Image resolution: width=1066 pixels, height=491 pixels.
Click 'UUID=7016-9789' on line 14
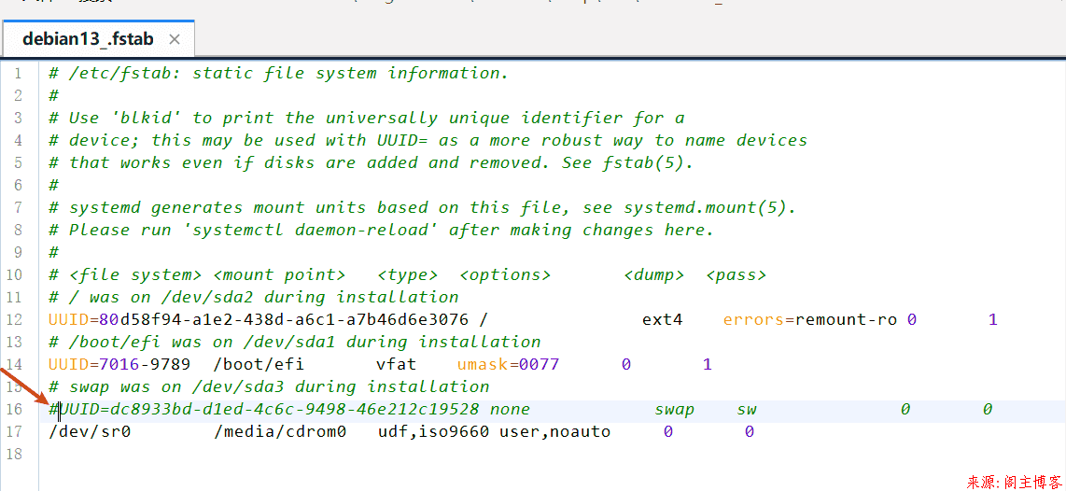[x=119, y=364]
